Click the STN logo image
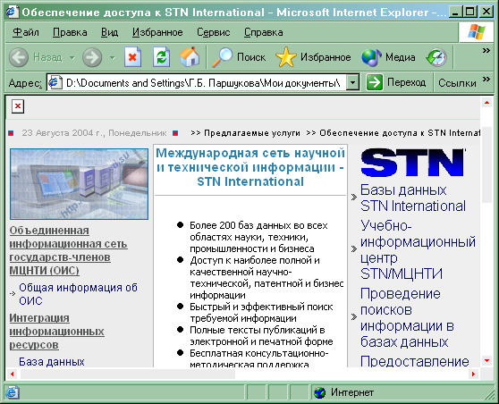This screenshot has width=499, height=404. 413,163
